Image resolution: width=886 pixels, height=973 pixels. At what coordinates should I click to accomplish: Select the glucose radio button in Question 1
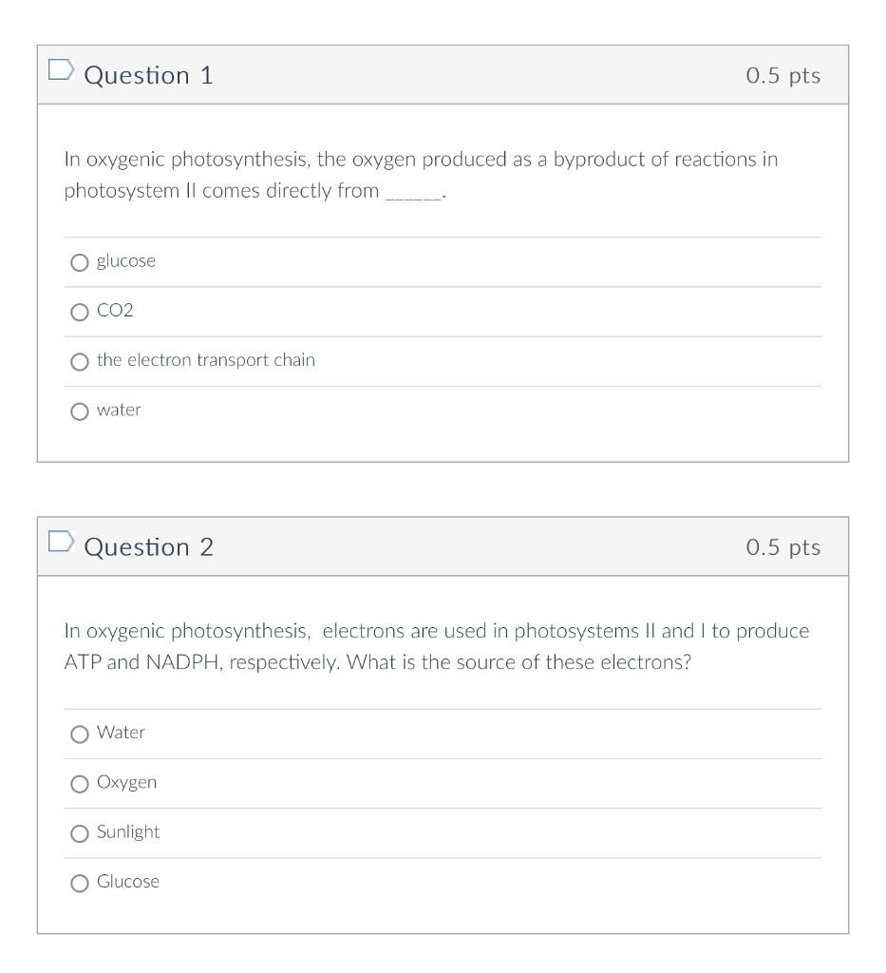point(80,262)
